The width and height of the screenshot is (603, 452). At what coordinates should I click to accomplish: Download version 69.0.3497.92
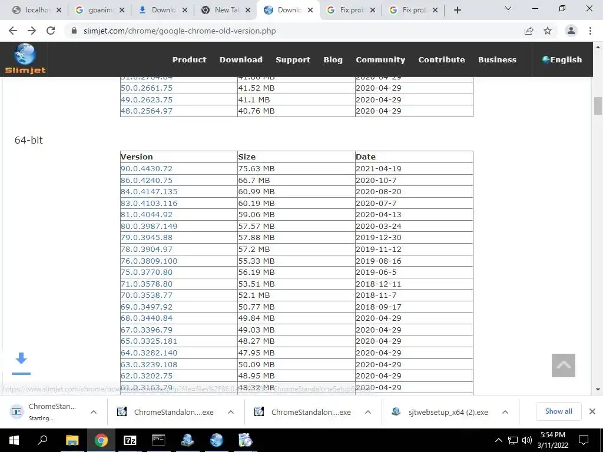(147, 307)
